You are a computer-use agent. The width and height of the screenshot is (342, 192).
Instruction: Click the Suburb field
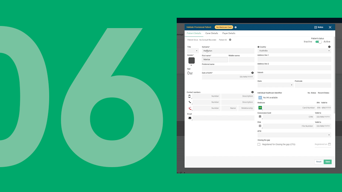(294, 76)
